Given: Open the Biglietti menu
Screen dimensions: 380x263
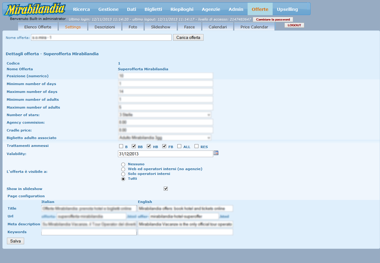Looking at the screenshot, I should coord(153,9).
